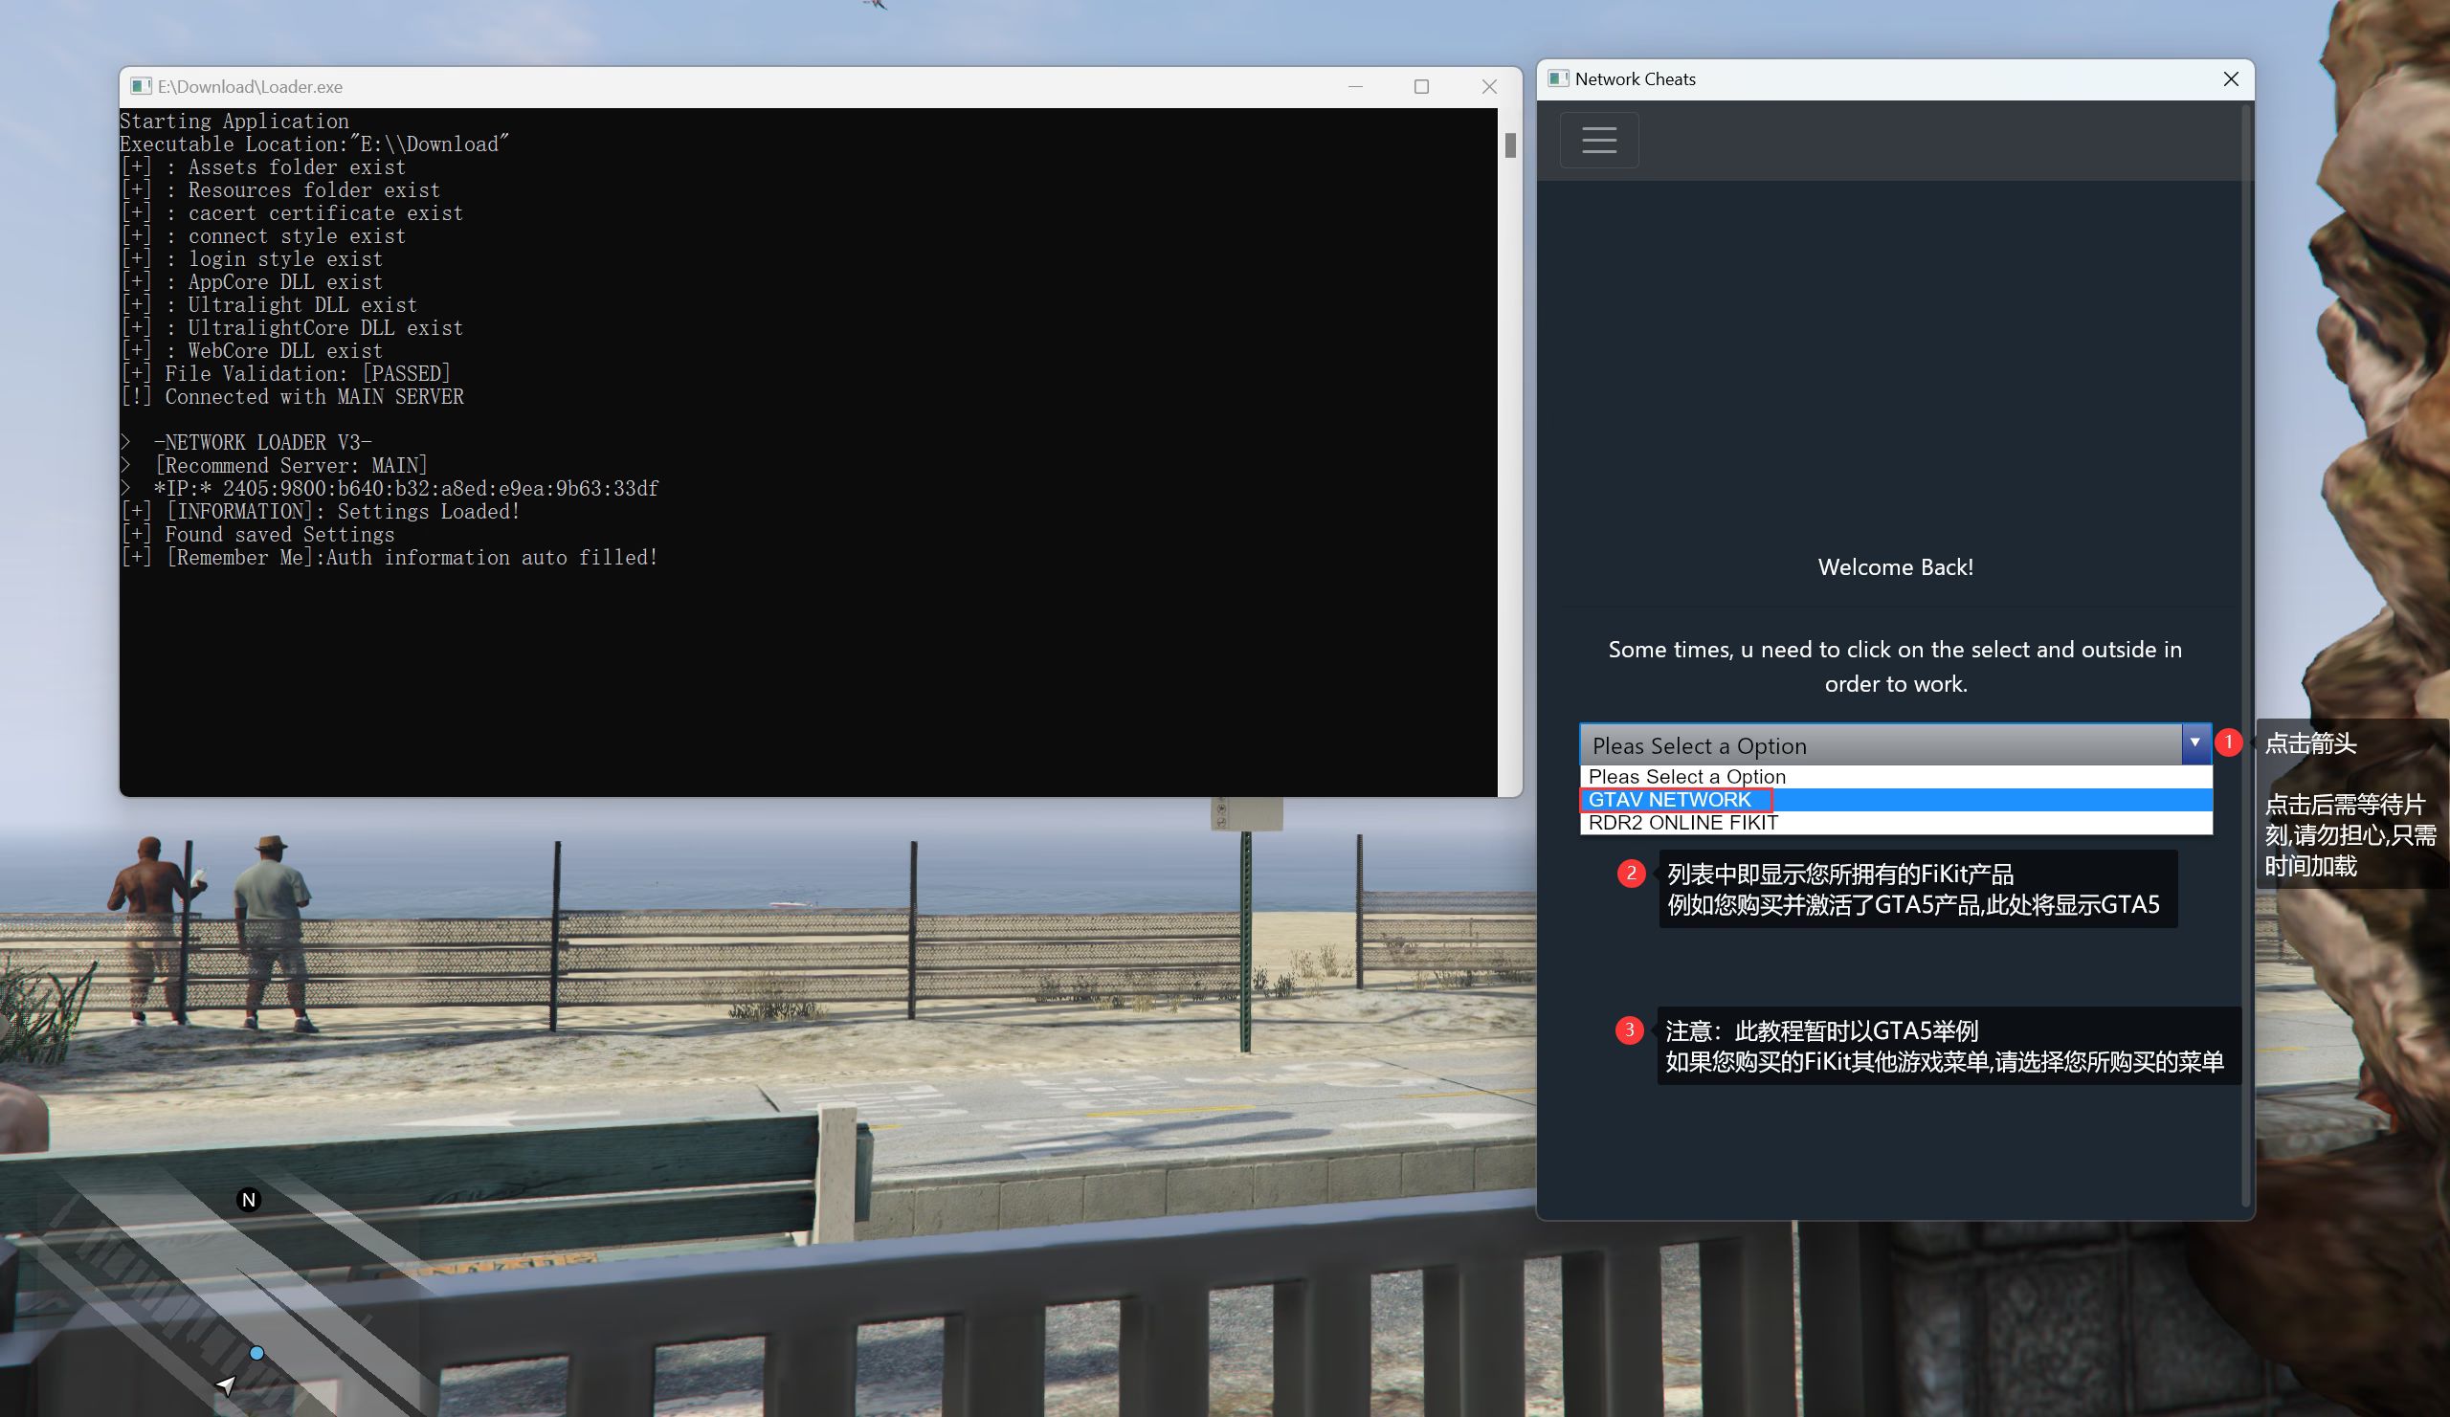The height and width of the screenshot is (1417, 2450).
Task: Click the red numbered marker 3
Action: [1630, 1030]
